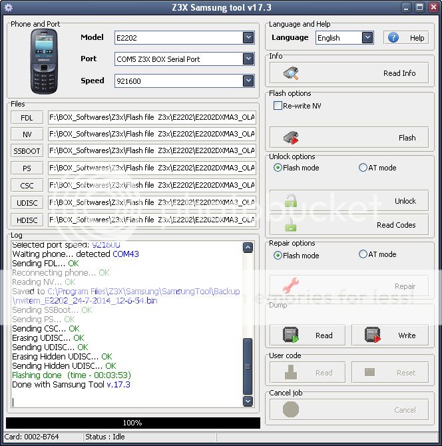Click the FDL file path field
This screenshot has width=442, height=446.
[152, 117]
